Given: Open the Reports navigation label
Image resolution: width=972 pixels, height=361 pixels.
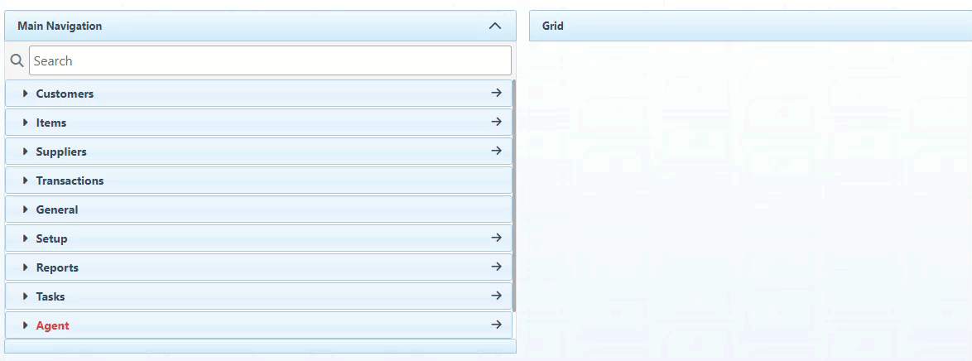Looking at the screenshot, I should pos(57,267).
